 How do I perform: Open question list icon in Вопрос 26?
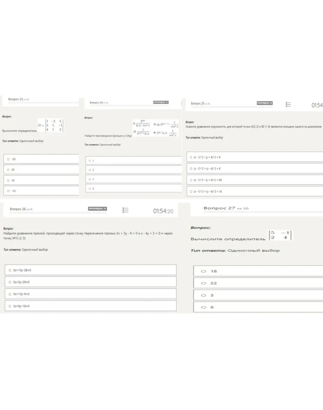pyautogui.click(x=125, y=210)
